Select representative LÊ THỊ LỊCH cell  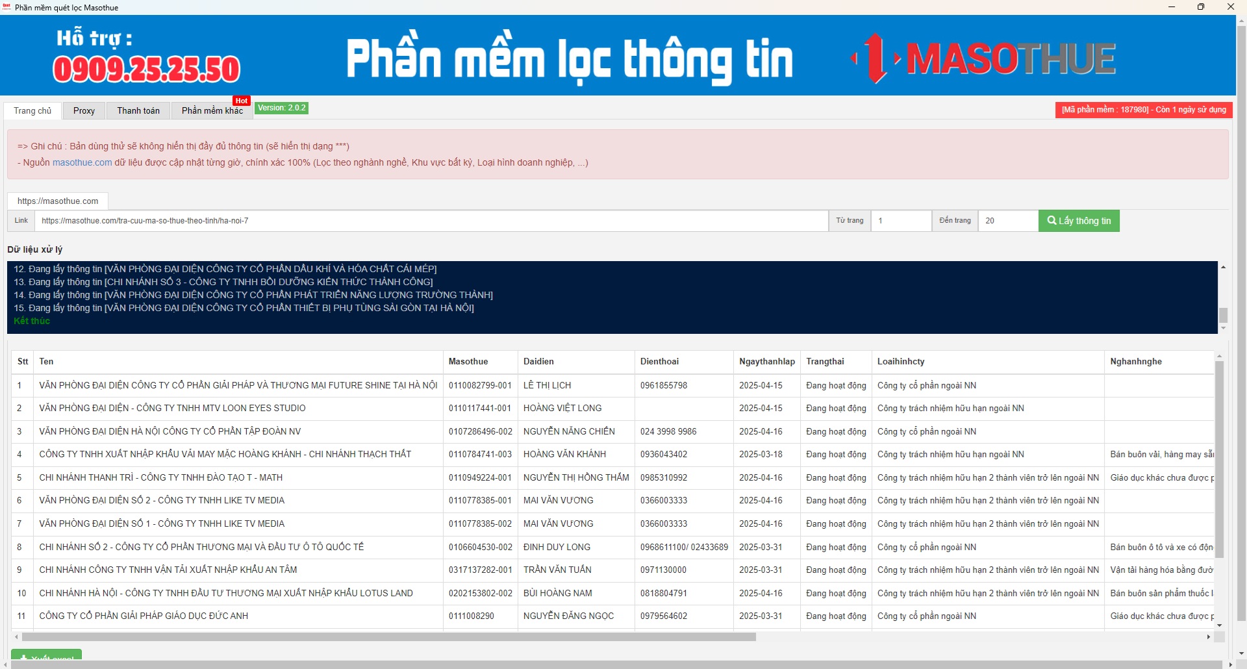click(576, 386)
